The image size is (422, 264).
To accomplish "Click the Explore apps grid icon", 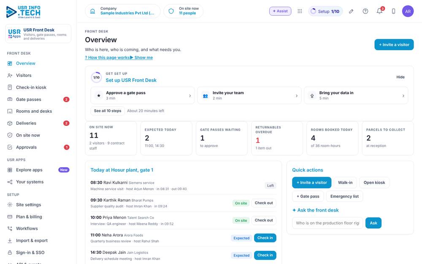I will tap(10, 170).
